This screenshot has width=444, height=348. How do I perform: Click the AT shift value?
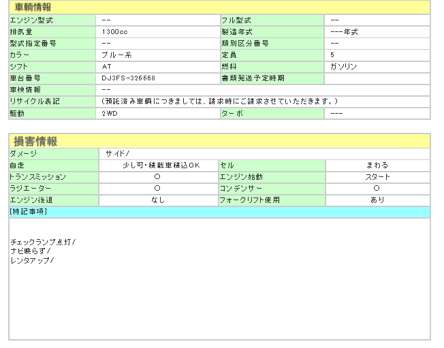(x=106, y=67)
